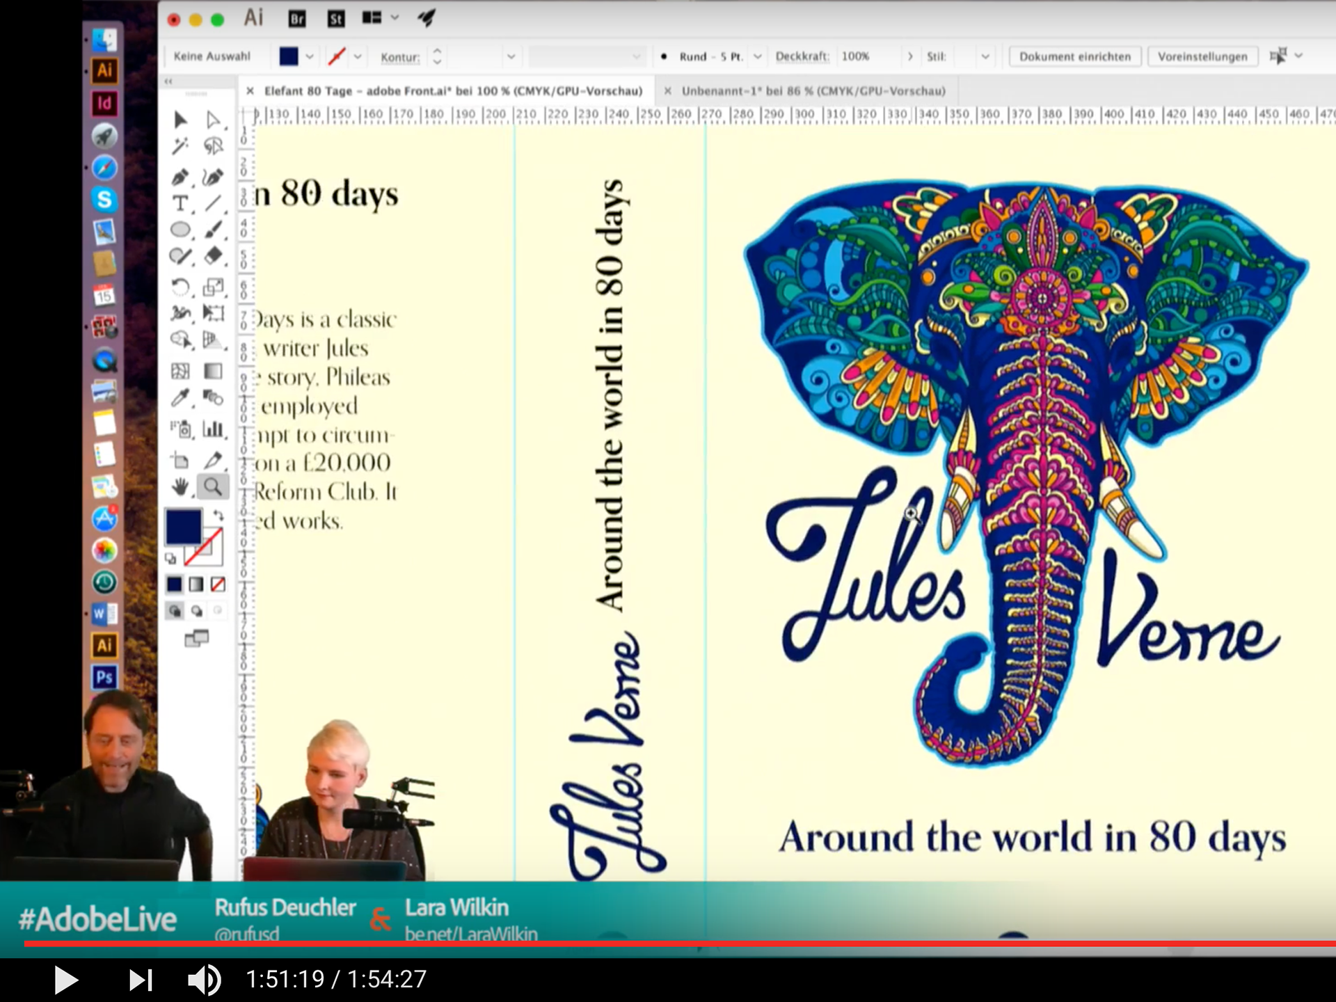Select the Shape Builder tool
1336x1002 pixels.
point(180,340)
